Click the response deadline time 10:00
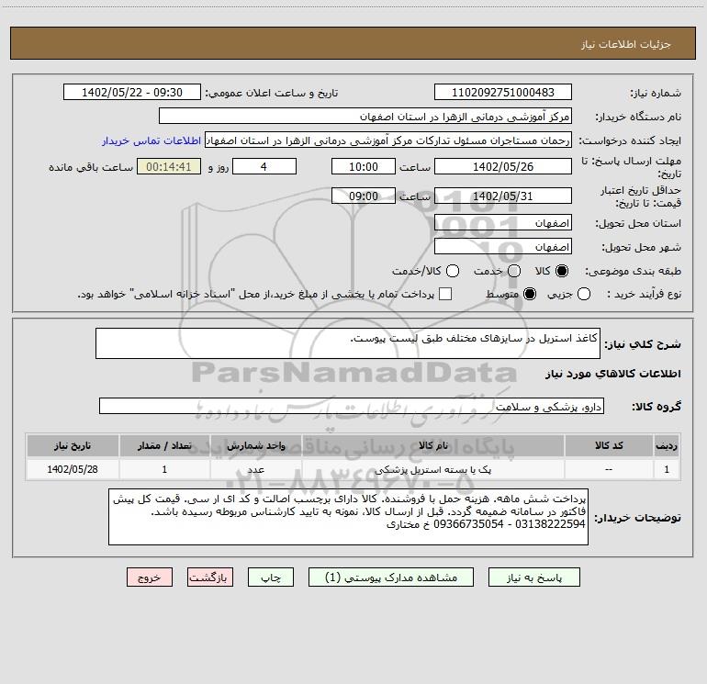Screen dimensions: 707x684 [364, 166]
